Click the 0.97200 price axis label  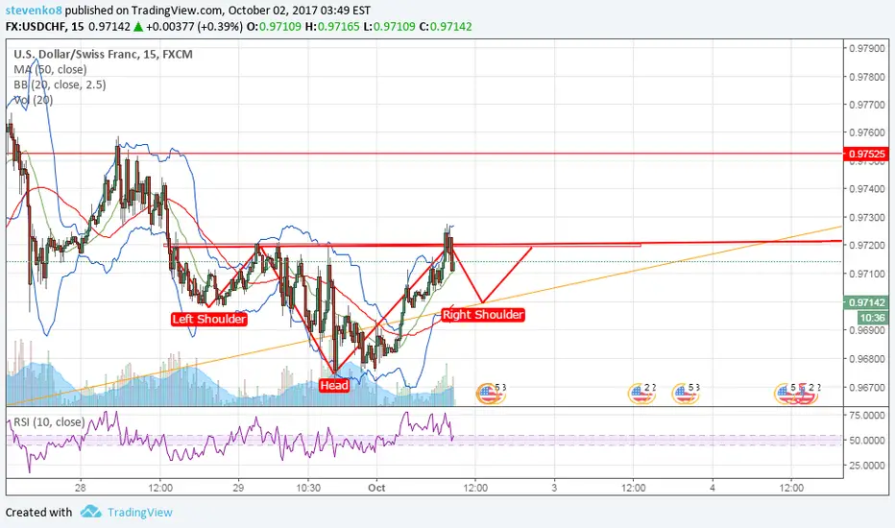867,246
